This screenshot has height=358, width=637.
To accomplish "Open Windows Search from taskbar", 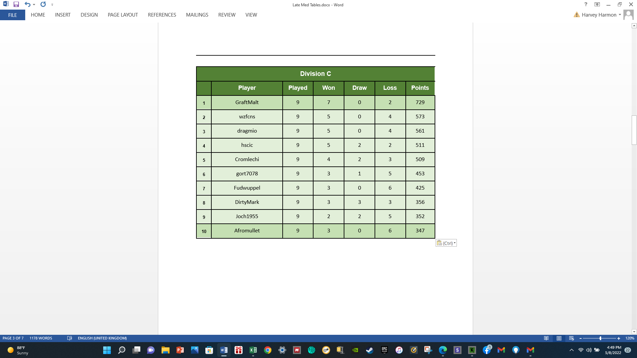I will click(122, 350).
